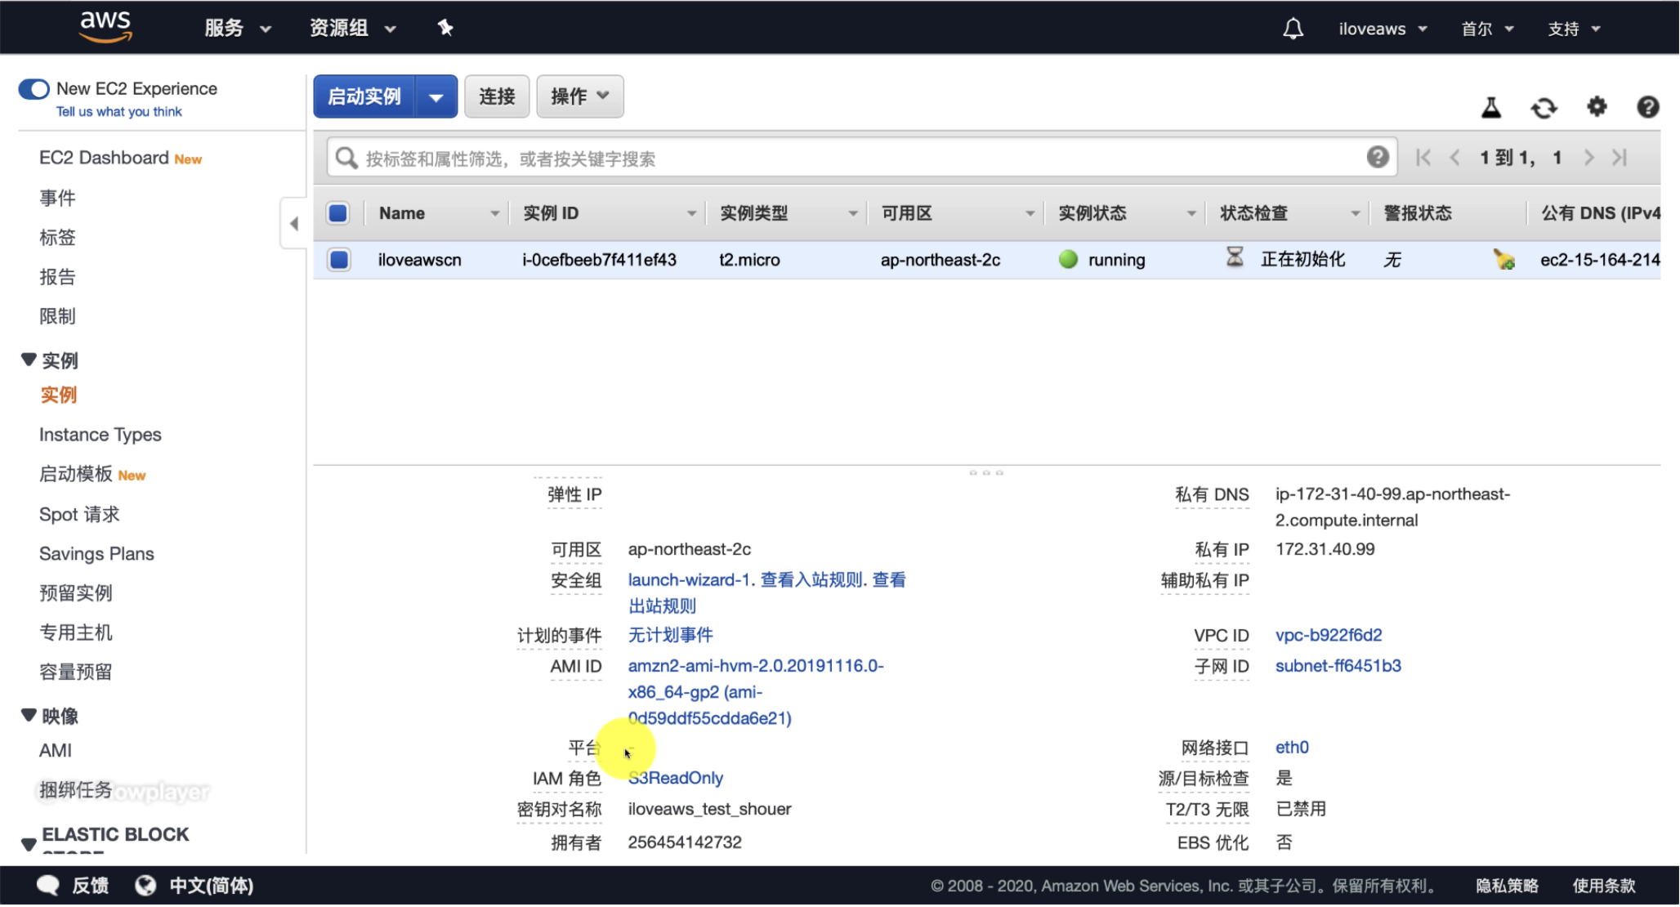The height and width of the screenshot is (907, 1680).
Task: Open the 服务 services menu
Action: tap(237, 28)
